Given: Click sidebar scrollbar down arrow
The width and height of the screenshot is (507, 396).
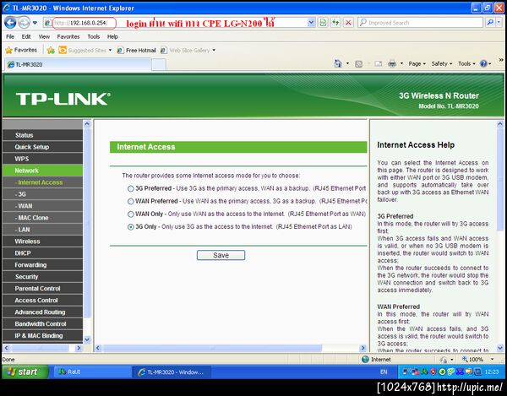Looking at the screenshot, I should tap(87, 339).
